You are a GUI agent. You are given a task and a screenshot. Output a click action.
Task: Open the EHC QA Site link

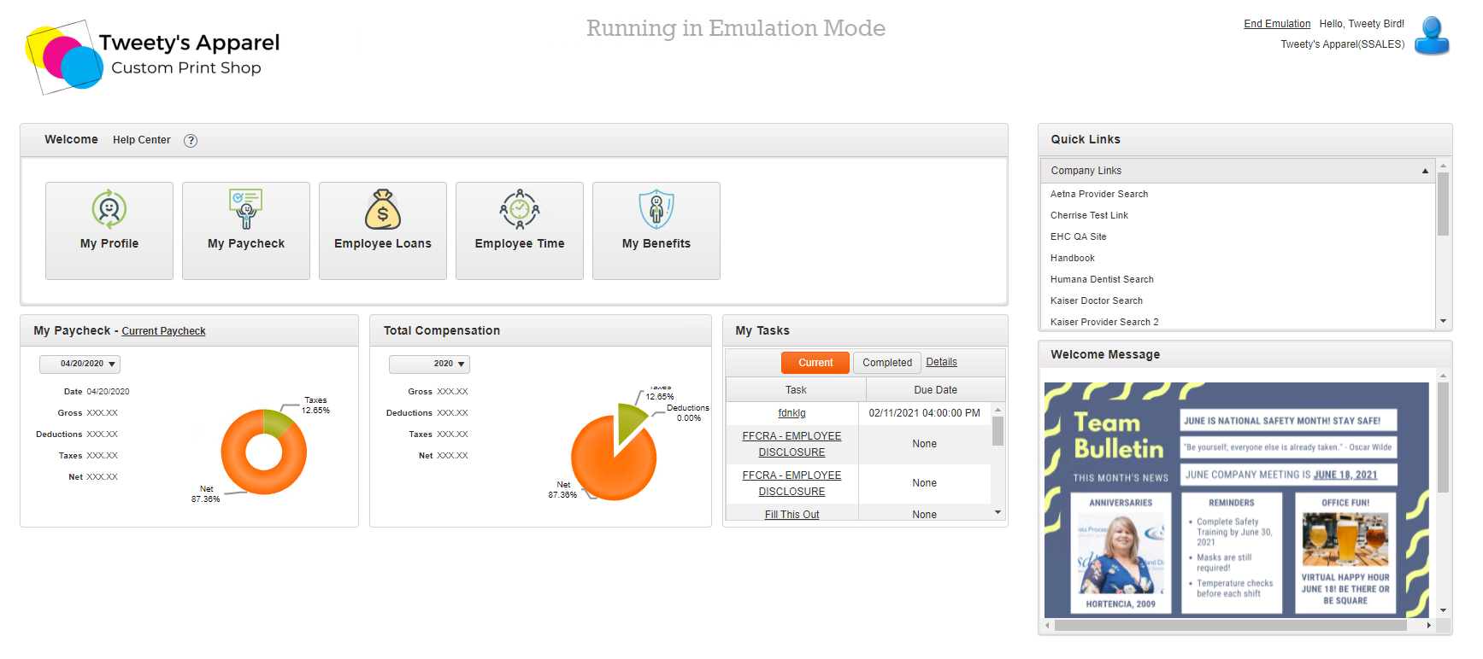coord(1078,236)
